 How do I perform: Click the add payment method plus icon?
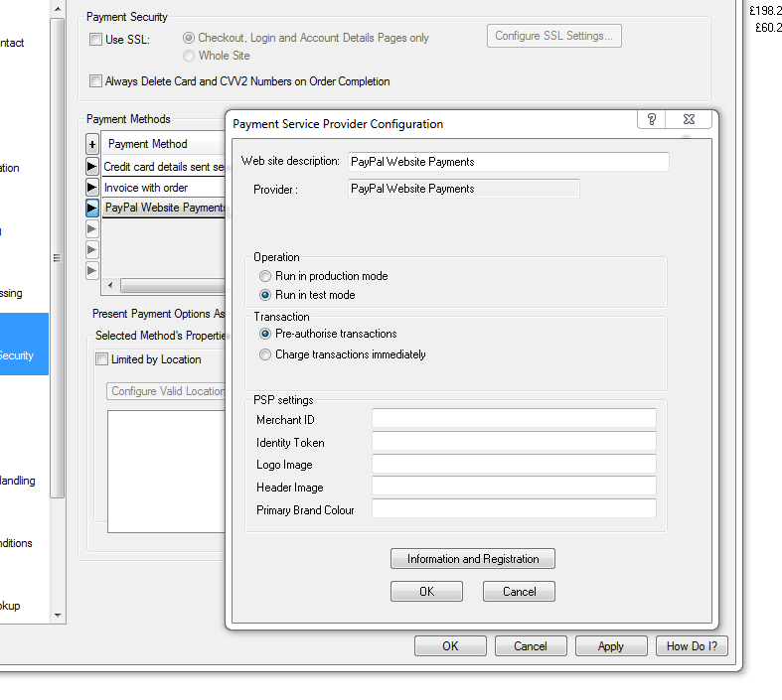92,144
